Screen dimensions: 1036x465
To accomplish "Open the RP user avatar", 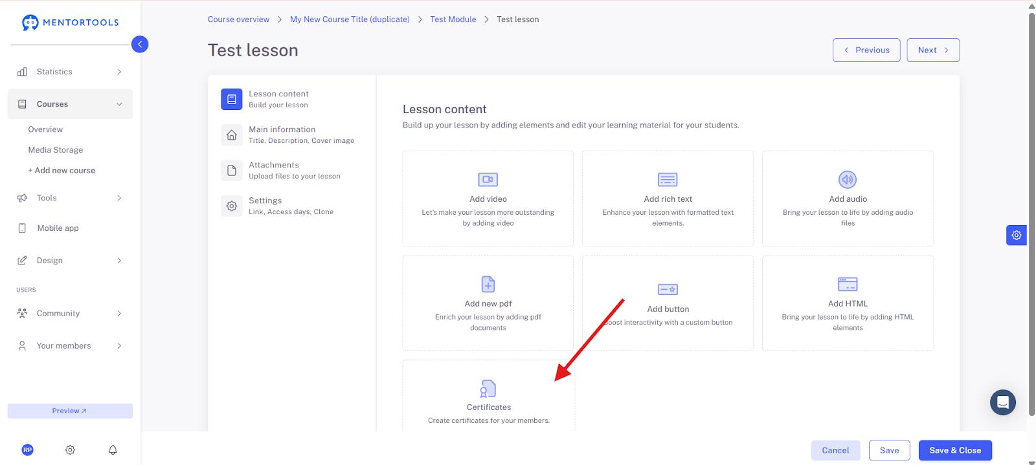I will (x=27, y=450).
